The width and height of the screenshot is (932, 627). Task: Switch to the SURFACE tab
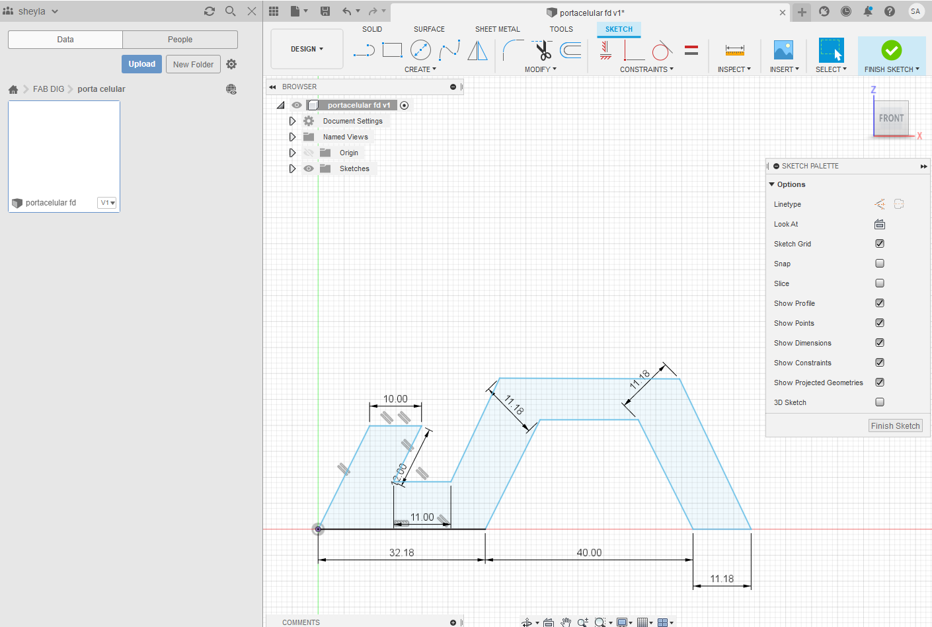(x=429, y=29)
